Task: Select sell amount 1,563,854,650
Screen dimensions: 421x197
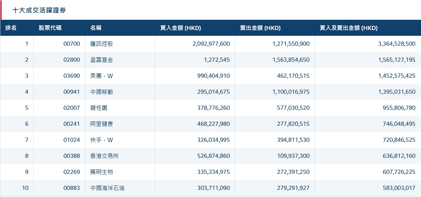Action: pos(291,60)
